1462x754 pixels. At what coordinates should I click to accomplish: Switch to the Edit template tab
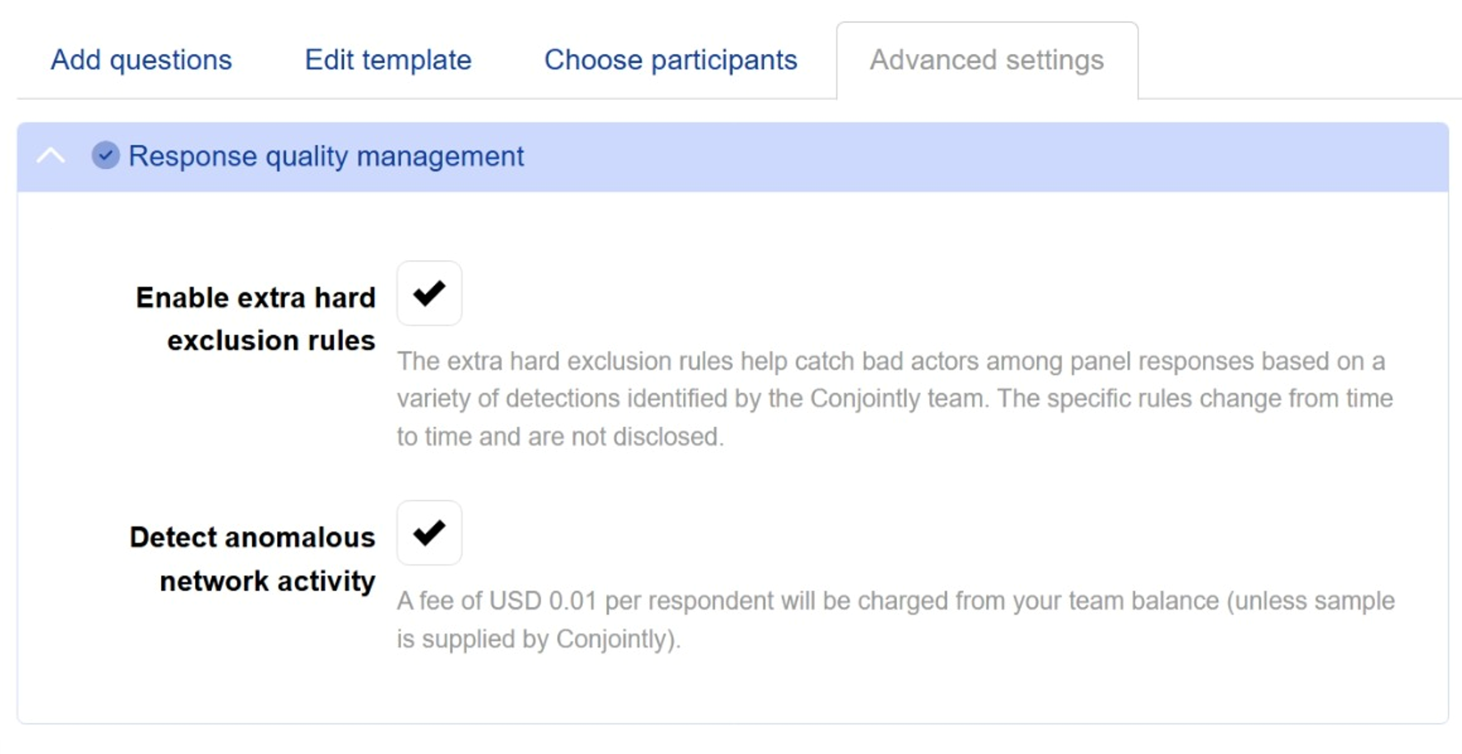pyautogui.click(x=388, y=60)
